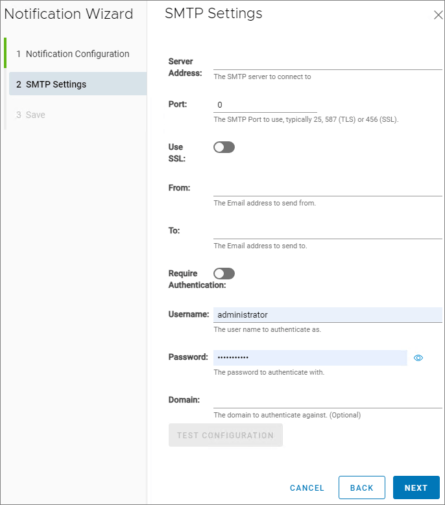
Task: Click the Cancel button
Action: coord(307,487)
